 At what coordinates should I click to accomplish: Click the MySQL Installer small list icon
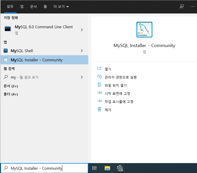click(6, 60)
